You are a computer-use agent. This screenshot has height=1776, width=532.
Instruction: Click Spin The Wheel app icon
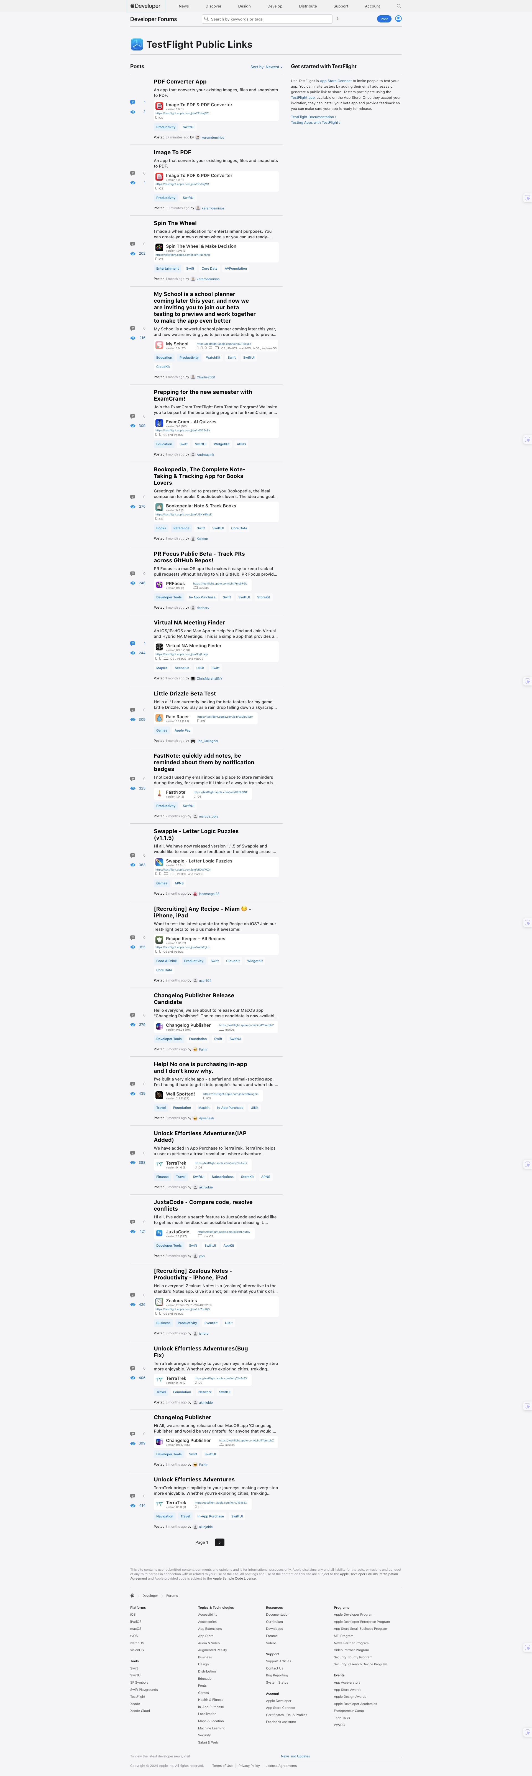coord(159,247)
